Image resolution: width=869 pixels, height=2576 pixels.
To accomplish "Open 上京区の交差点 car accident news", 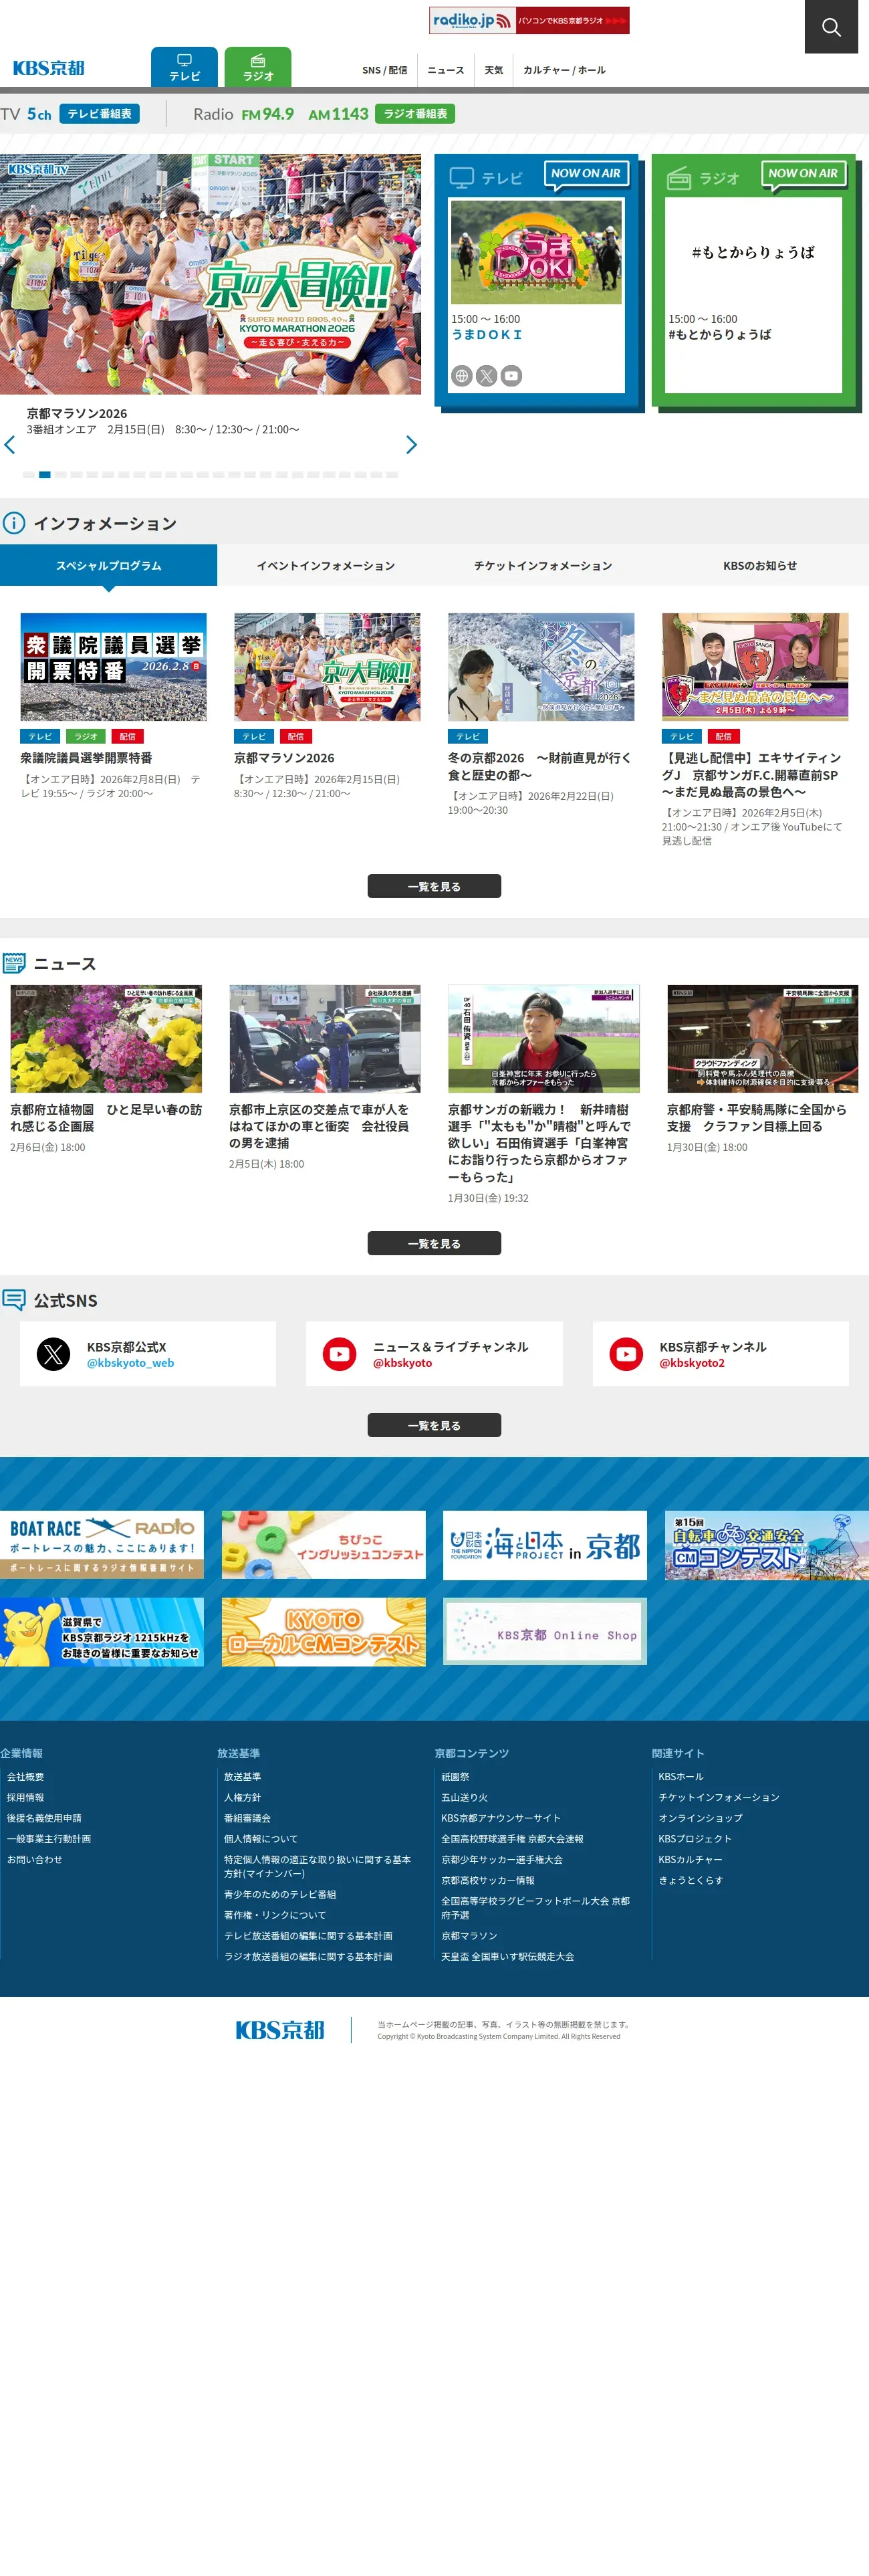I will click(324, 1077).
